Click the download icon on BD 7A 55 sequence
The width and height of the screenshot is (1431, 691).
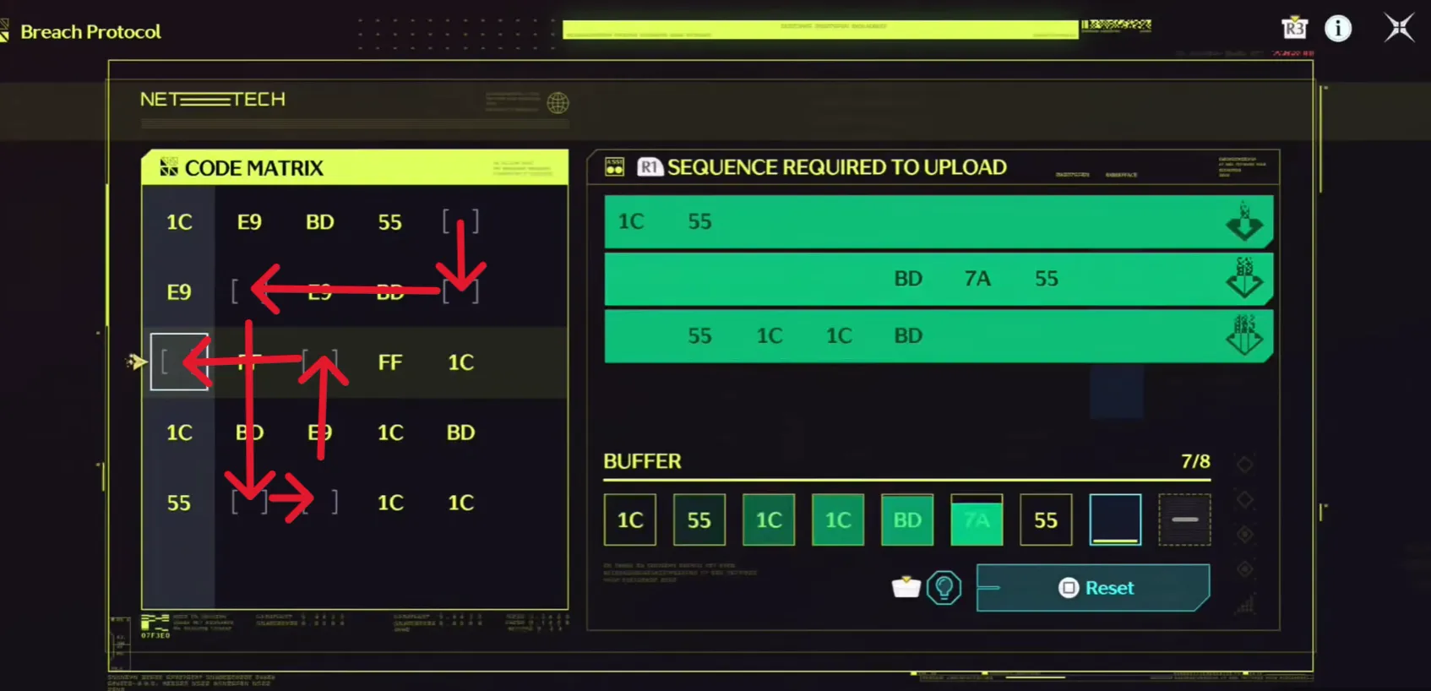pos(1244,279)
